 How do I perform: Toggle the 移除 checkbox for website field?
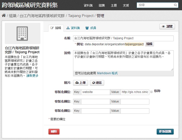151,92
